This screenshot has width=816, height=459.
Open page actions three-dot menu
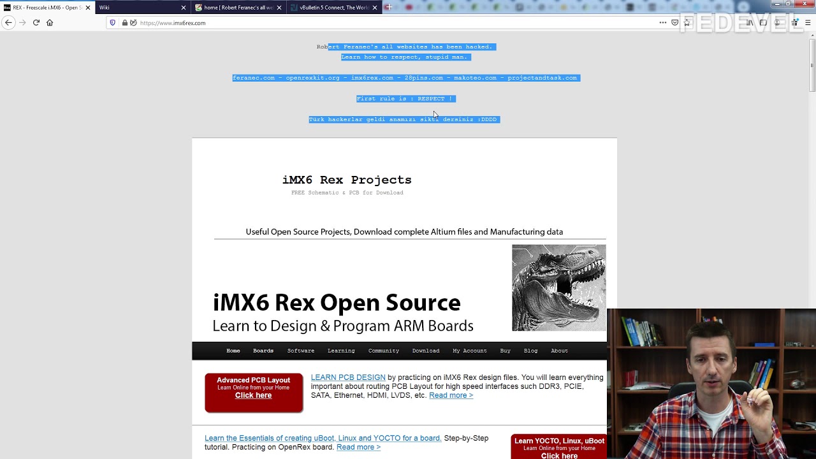coord(663,22)
